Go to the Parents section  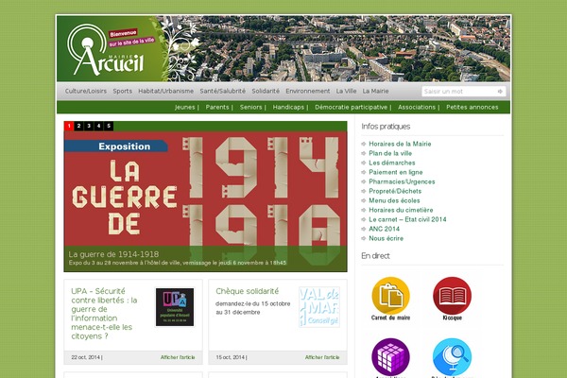(217, 107)
